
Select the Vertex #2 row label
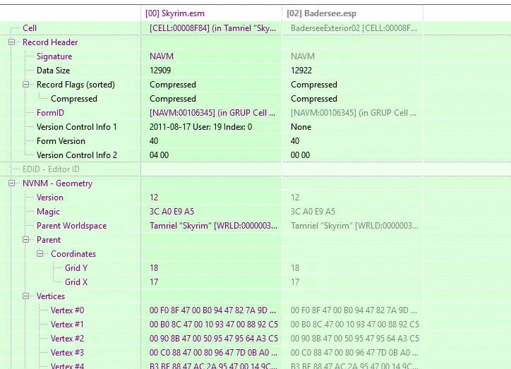tap(67, 339)
